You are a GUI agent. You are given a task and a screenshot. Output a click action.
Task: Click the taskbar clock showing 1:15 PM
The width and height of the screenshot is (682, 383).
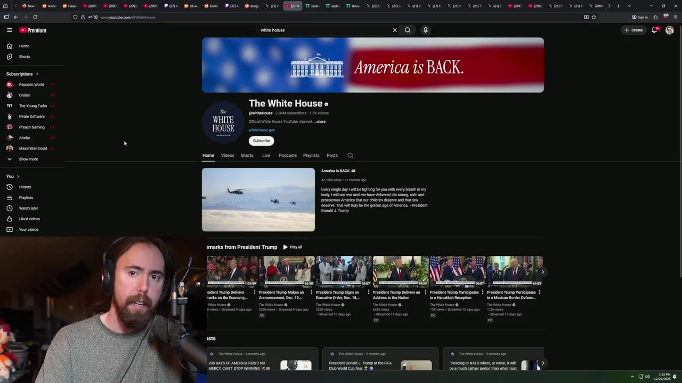point(661,377)
